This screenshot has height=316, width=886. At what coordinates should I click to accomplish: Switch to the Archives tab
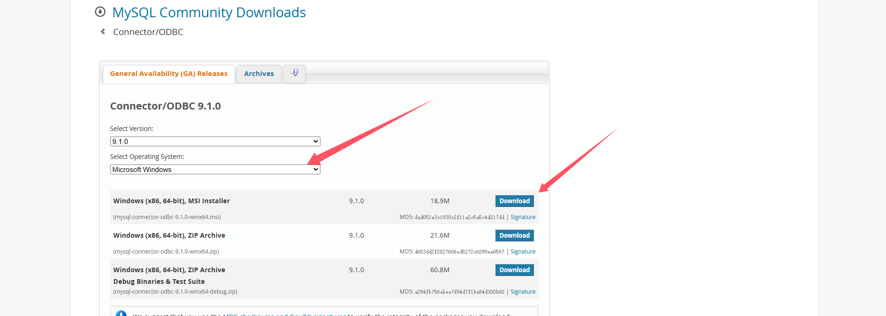click(259, 74)
